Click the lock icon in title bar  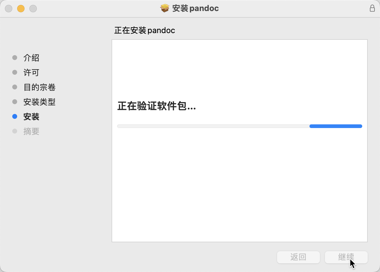(372, 8)
